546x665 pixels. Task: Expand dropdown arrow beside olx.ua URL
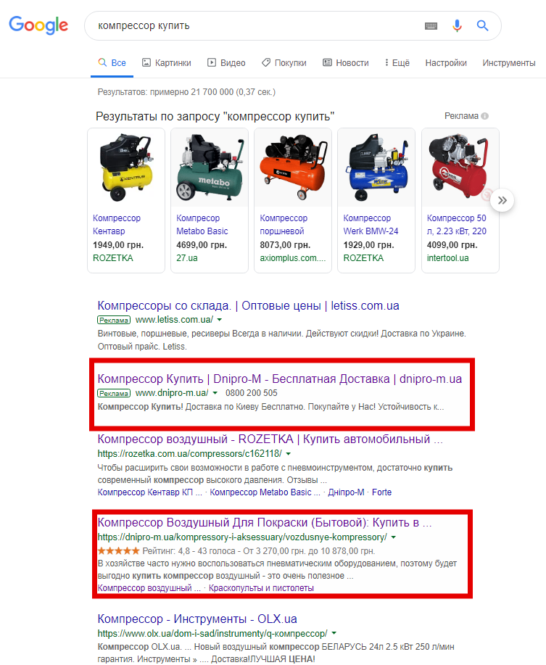pyautogui.click(x=334, y=633)
